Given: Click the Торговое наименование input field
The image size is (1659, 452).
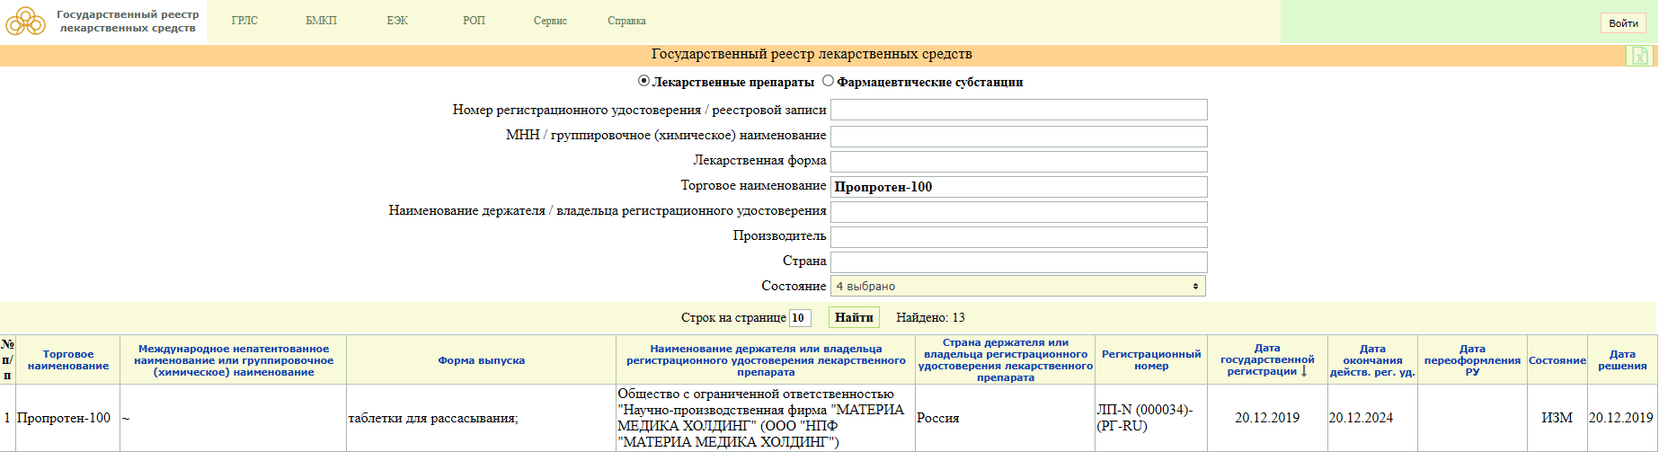Looking at the screenshot, I should [x=1017, y=187].
